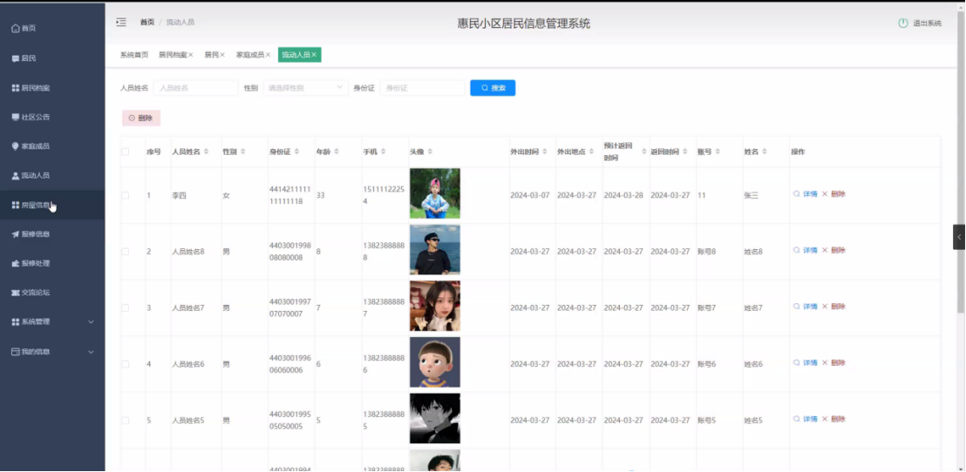Image resolution: width=966 pixels, height=472 pixels.
Task: Check the row for 人员姓名7
Action: coord(126,307)
